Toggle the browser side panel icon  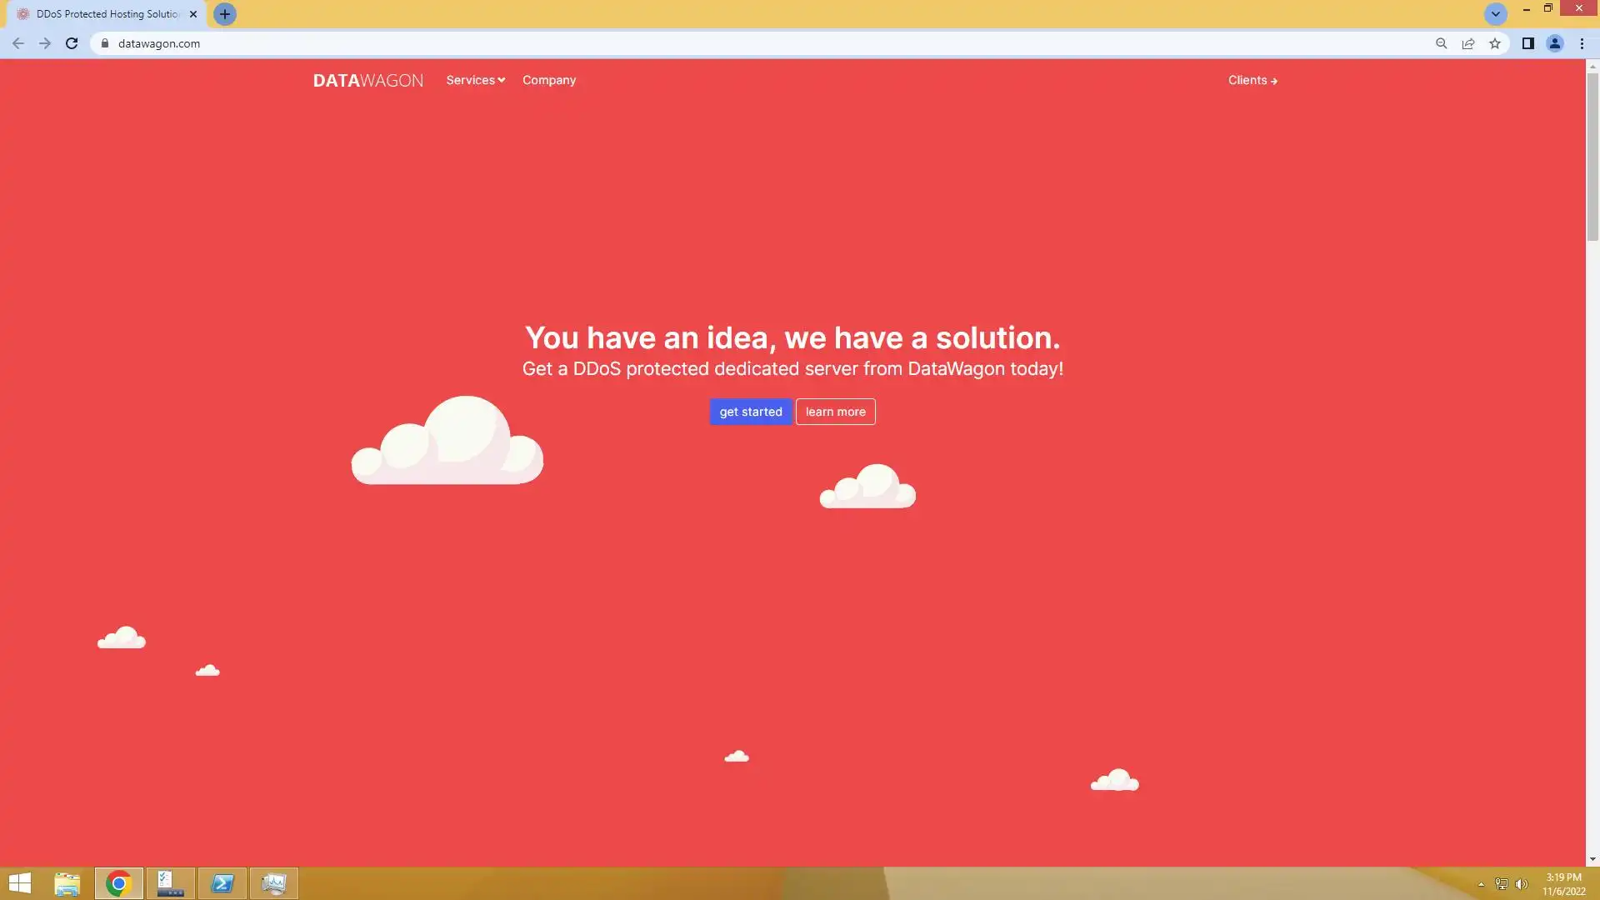[1527, 43]
